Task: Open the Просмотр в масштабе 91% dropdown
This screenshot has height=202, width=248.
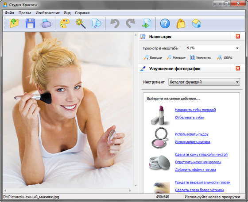Action: pyautogui.click(x=213, y=48)
